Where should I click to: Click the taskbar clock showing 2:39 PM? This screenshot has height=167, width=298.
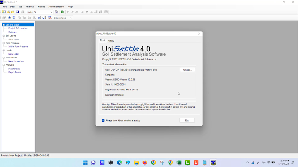tap(283, 162)
